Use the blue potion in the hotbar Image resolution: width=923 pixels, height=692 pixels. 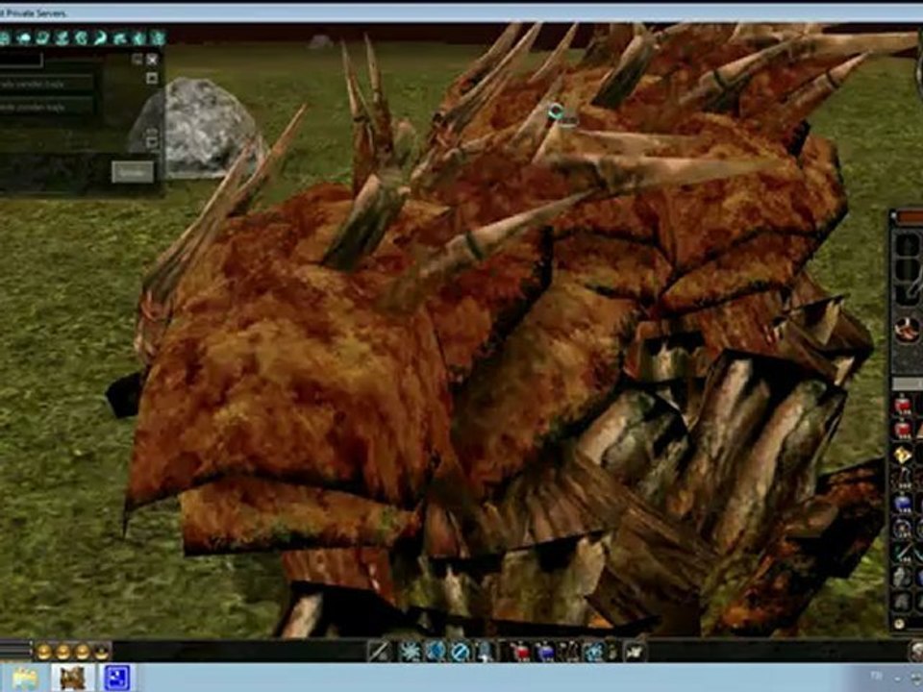(x=544, y=652)
